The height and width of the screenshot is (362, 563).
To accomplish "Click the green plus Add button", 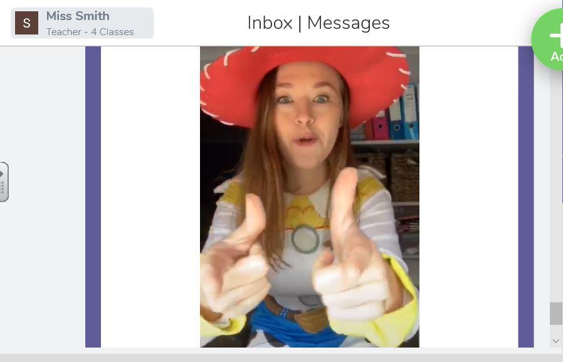I will click(549, 40).
